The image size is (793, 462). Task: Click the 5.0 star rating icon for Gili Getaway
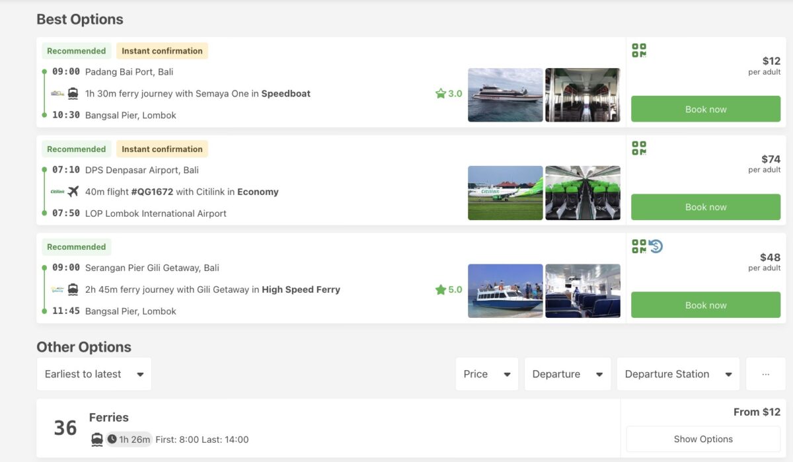point(440,289)
